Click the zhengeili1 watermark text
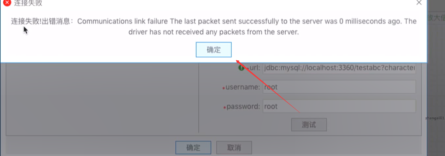 (x=435, y=117)
